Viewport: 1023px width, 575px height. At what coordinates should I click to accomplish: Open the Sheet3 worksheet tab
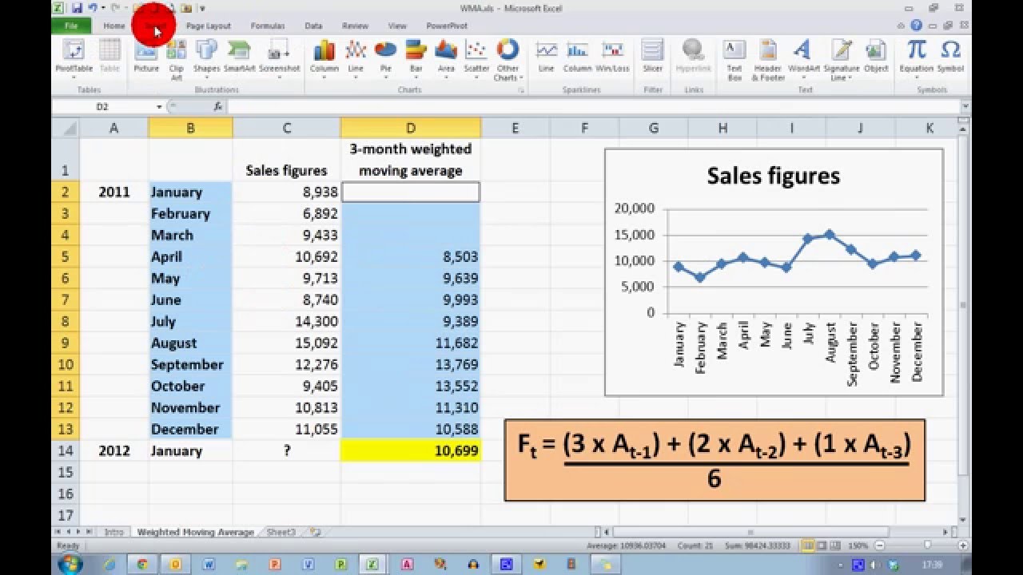(281, 532)
